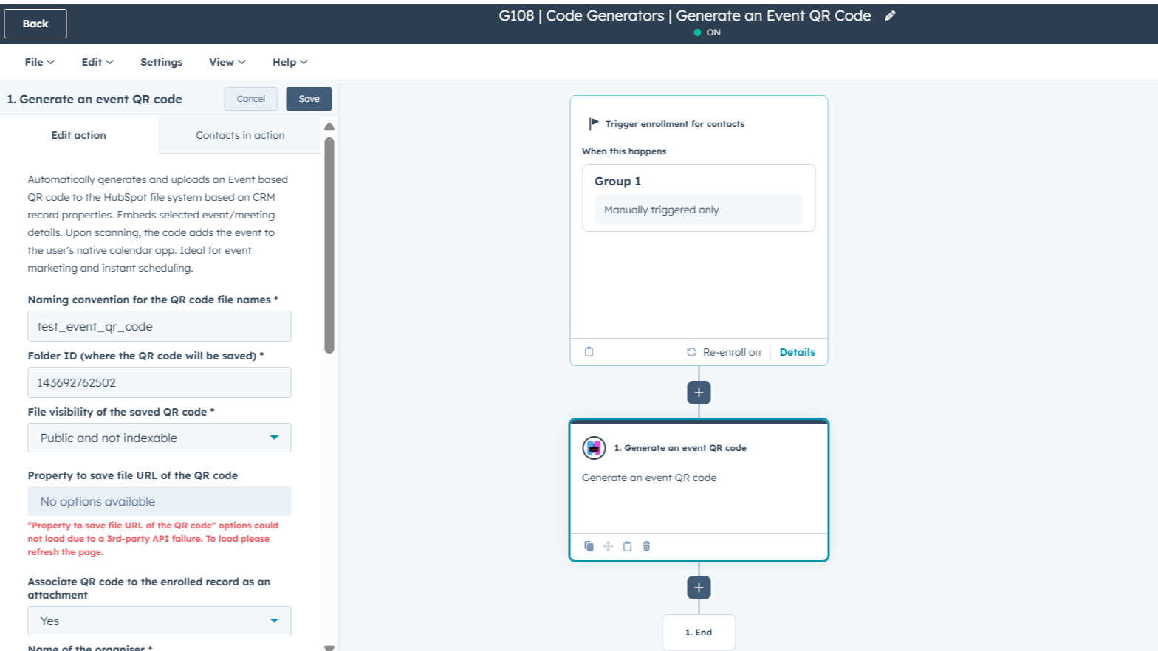Click the Folder ID input field
This screenshot has height=651, width=1158.
point(160,382)
